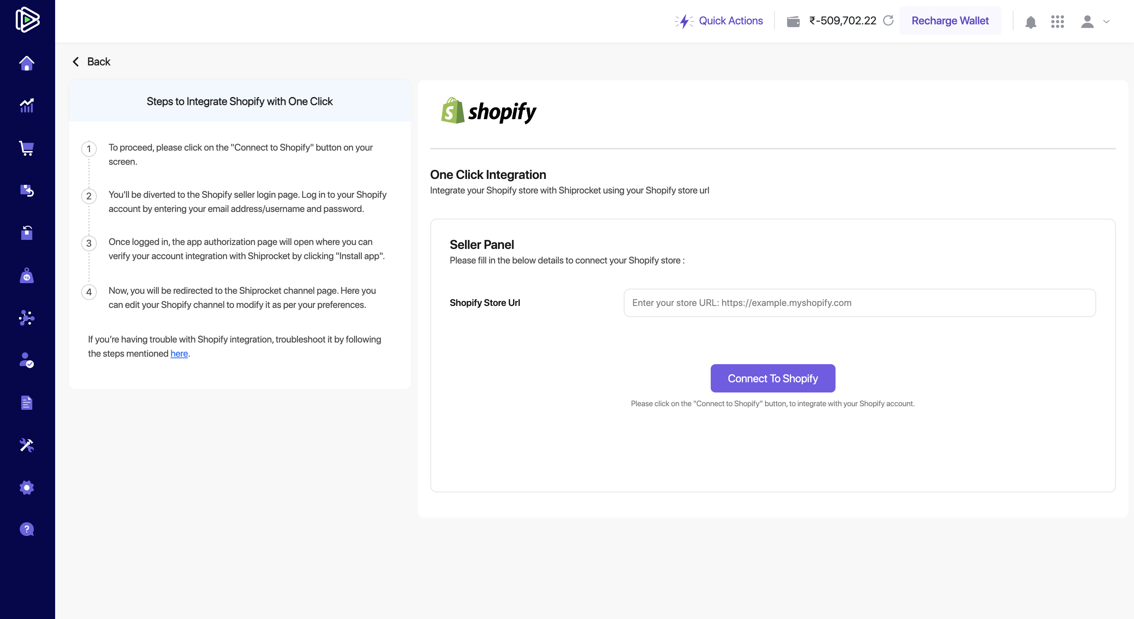This screenshot has height=619, width=1134.
Task: Click the Recharge Wallet button
Action: (950, 21)
